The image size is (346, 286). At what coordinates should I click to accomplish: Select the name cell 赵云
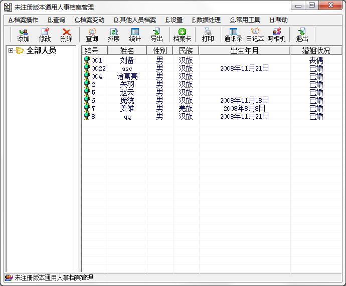127,92
